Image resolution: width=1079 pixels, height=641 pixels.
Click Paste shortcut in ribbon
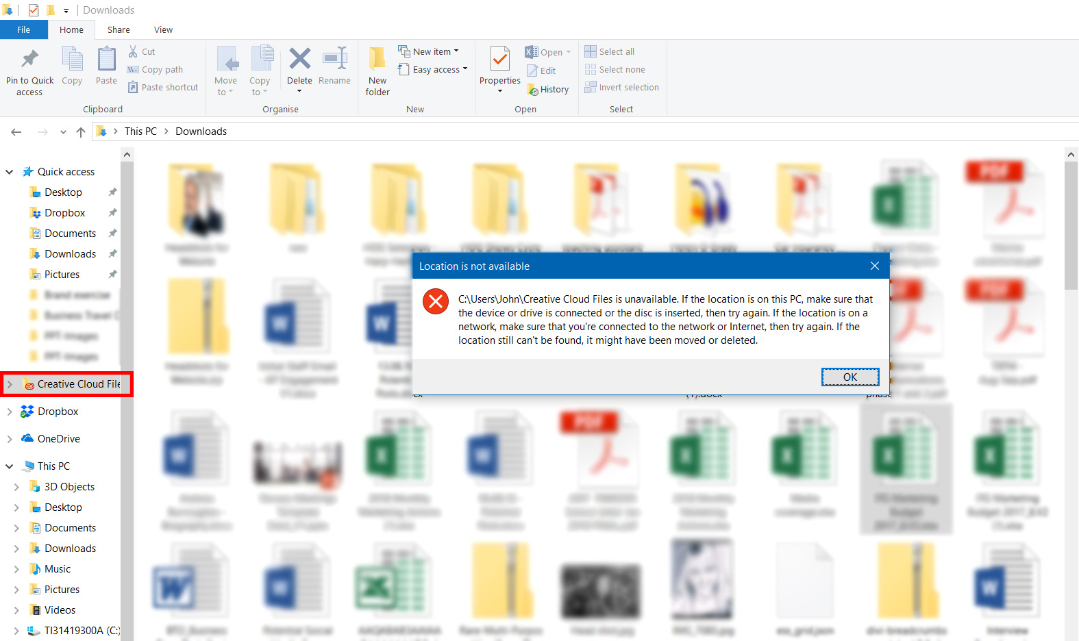click(x=163, y=87)
